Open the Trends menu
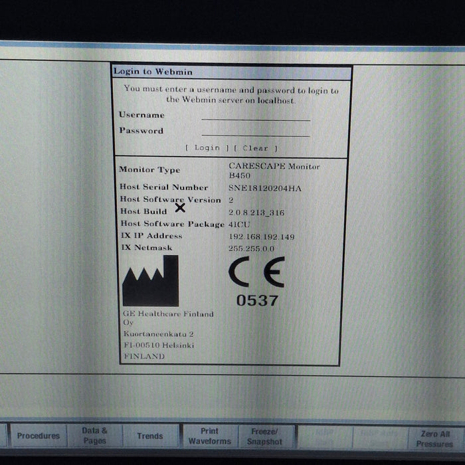 pyautogui.click(x=150, y=436)
